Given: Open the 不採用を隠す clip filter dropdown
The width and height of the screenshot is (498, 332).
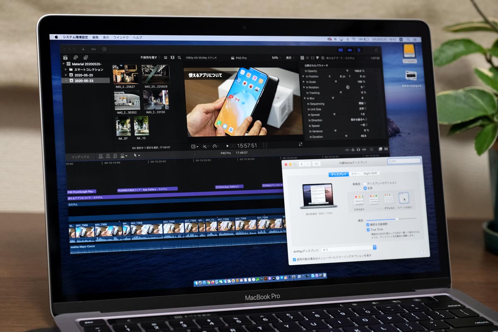Looking at the screenshot, I should pos(150,57).
